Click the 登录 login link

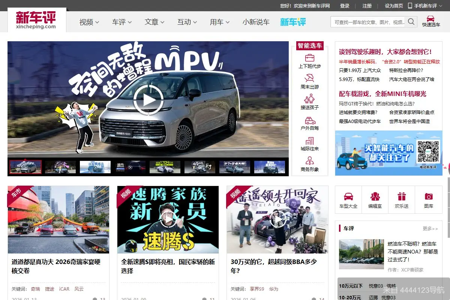(x=345, y=6)
